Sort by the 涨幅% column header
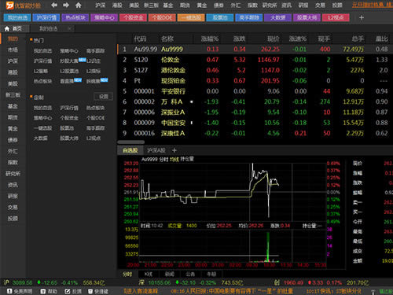 pyautogui.click(x=210, y=39)
